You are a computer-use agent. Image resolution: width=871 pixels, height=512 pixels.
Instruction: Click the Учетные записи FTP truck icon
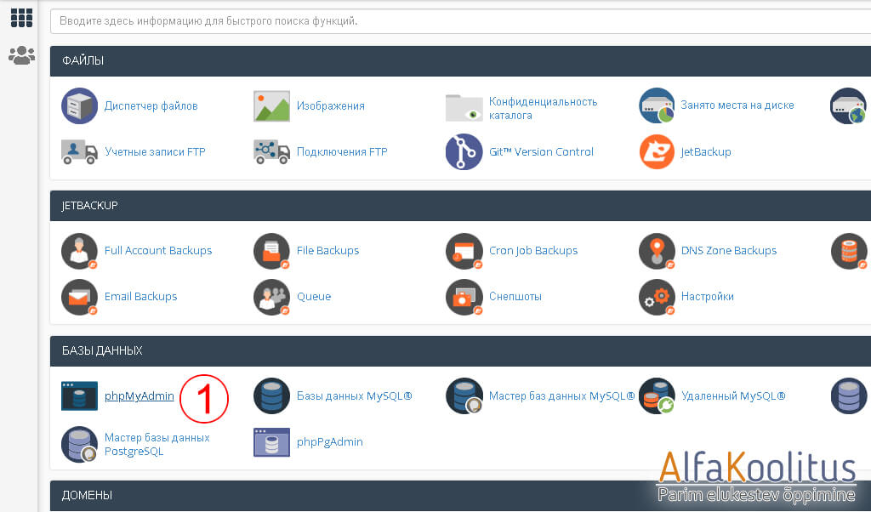coord(79,151)
